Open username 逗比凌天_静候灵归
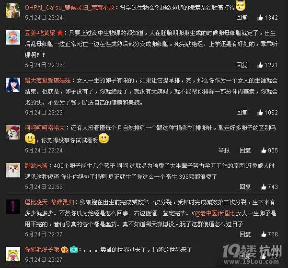The height and width of the screenshot is (268, 288). click(49, 202)
